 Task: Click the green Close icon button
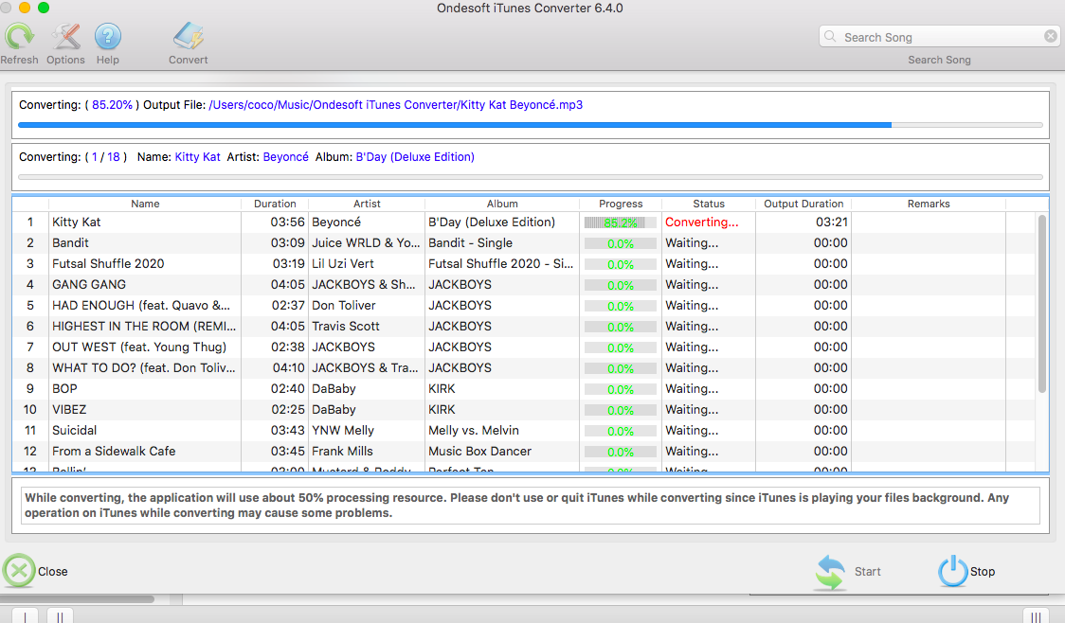click(19, 571)
